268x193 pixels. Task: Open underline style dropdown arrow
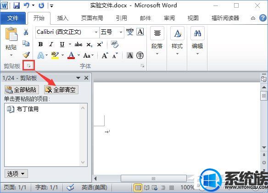(x=70, y=44)
